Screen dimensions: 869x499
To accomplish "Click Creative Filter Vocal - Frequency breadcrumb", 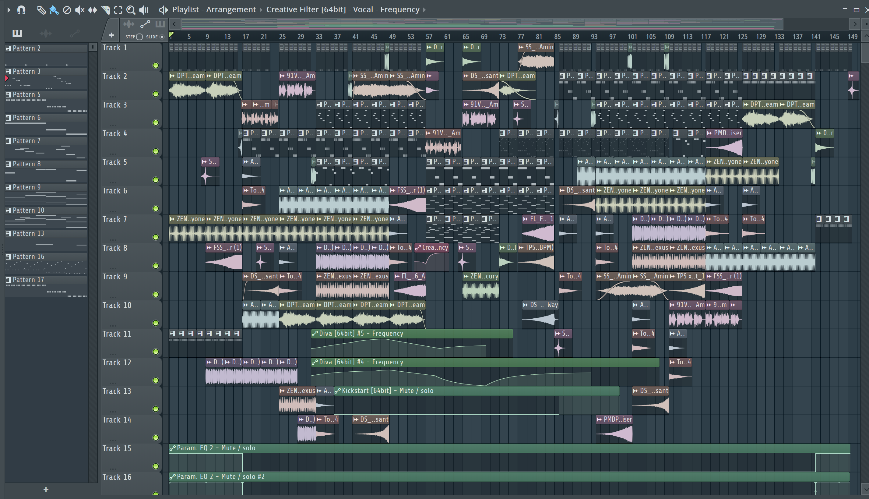I will click(343, 10).
